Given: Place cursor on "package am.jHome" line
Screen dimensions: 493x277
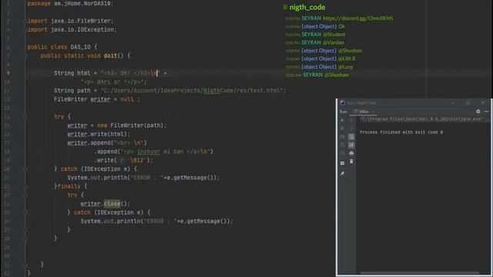Looking at the screenshot, I should 70,4.
